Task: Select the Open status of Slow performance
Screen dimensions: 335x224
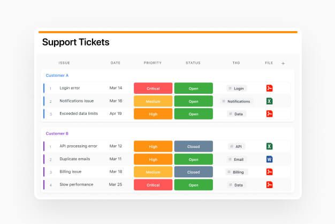Action: 193,185
